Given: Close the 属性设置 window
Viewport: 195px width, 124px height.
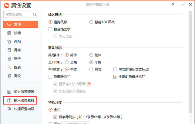Looking at the screenshot, I should (x=190, y=5).
